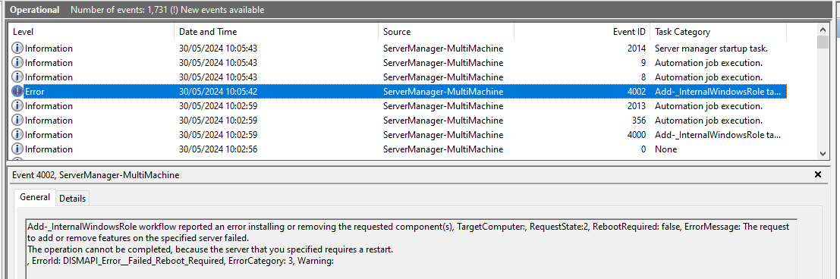Screen dimensions: 840x279
Task: Click the red error icon for event 4002
Action: (x=17, y=92)
